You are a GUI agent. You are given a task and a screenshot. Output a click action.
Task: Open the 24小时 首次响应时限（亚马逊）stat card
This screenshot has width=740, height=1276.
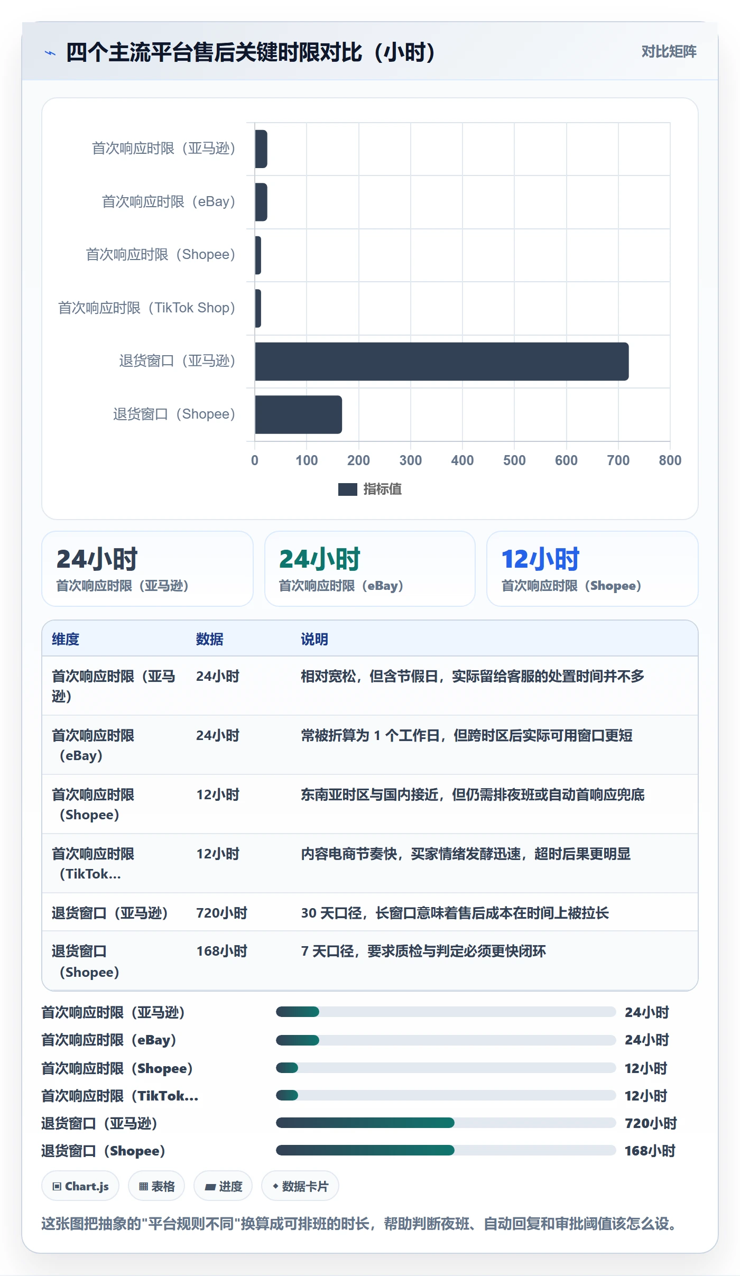click(x=147, y=569)
